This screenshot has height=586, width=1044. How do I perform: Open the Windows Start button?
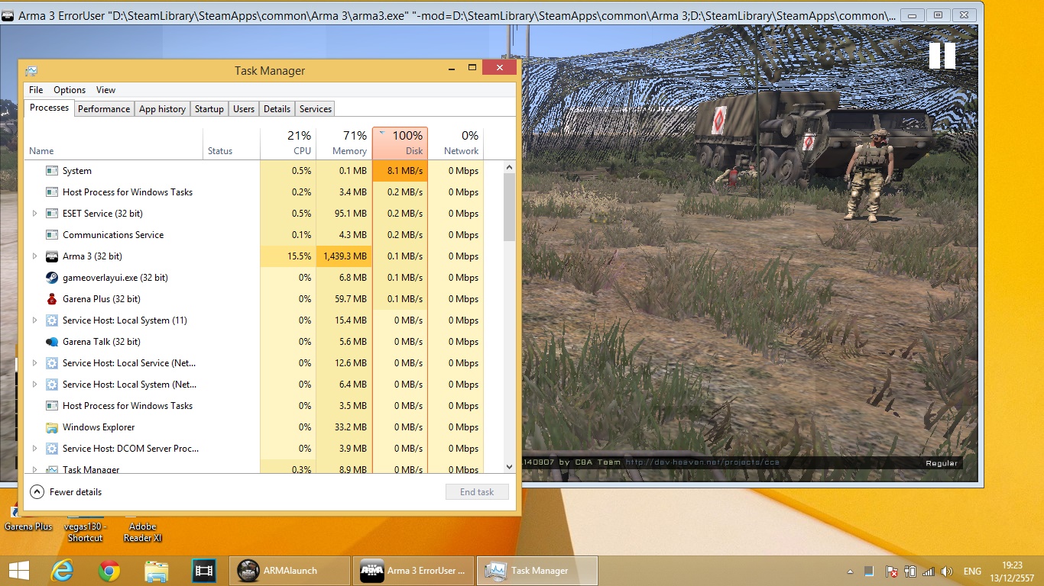tap(18, 571)
